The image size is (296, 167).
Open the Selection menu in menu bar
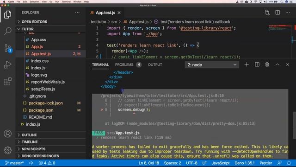click(34, 2)
